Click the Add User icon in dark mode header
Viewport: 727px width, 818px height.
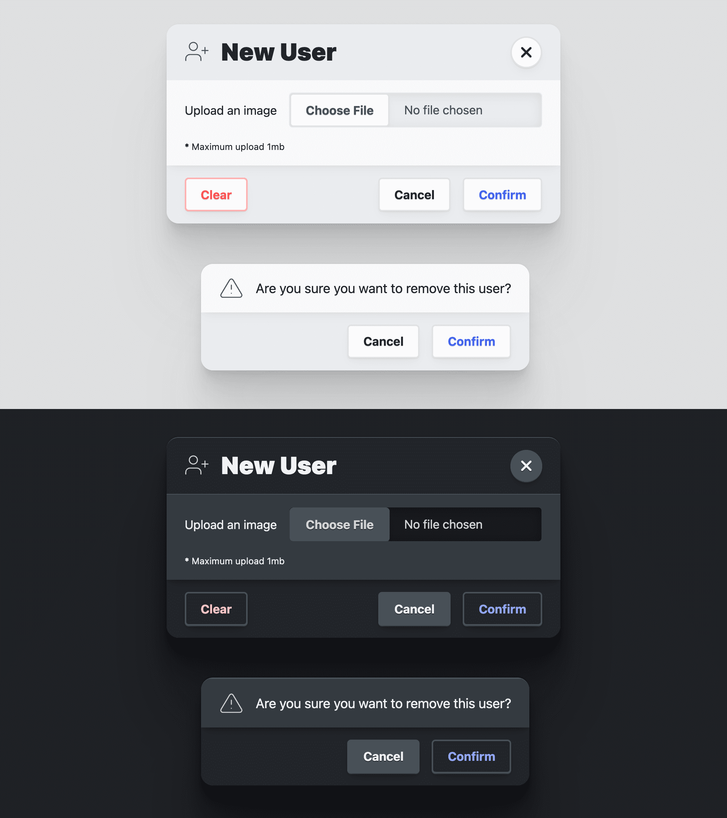[x=196, y=465]
